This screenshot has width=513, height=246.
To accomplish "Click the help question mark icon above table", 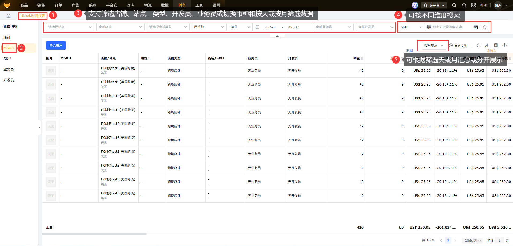I will (x=504, y=45).
